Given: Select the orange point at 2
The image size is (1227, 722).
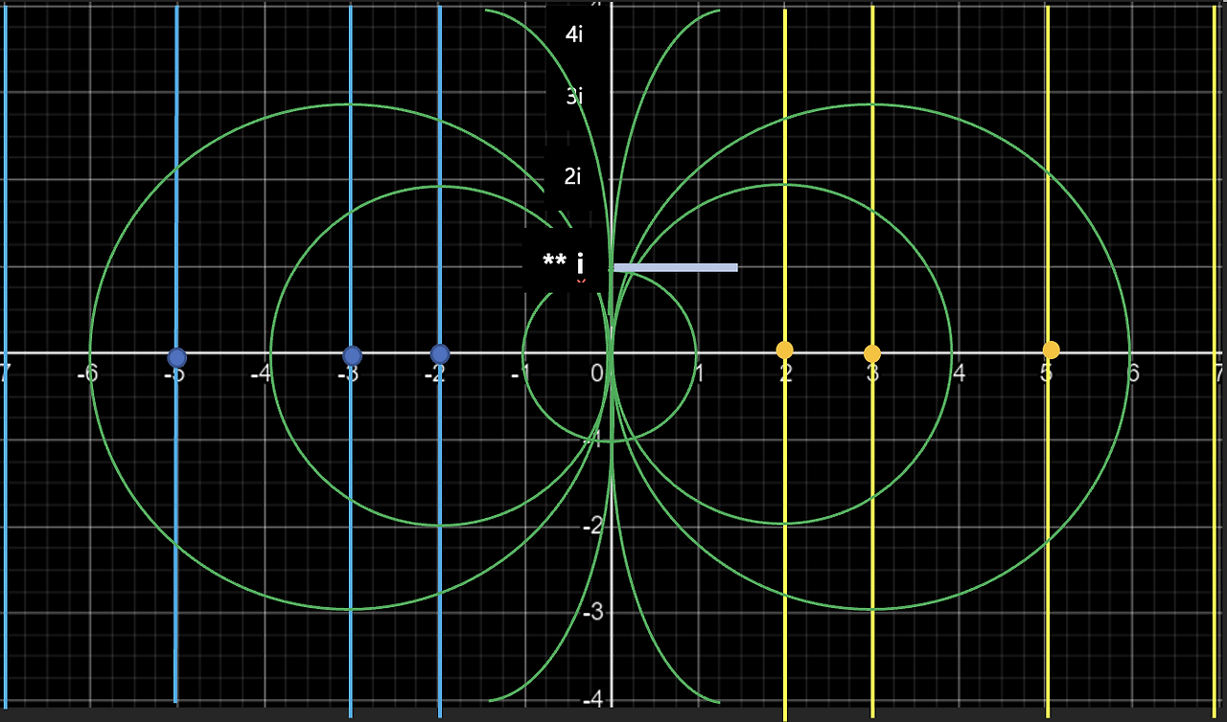Looking at the screenshot, I should pyautogui.click(x=784, y=350).
